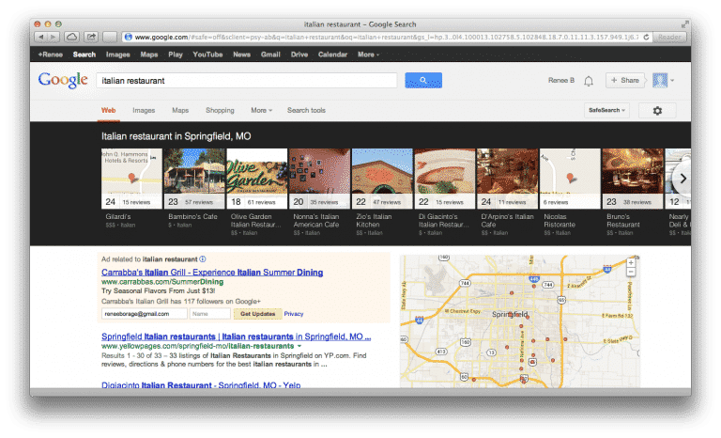
Task: Expand the More dropdown under search box
Action: pos(261,110)
